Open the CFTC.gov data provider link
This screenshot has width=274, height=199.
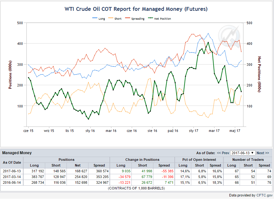pos(264,195)
